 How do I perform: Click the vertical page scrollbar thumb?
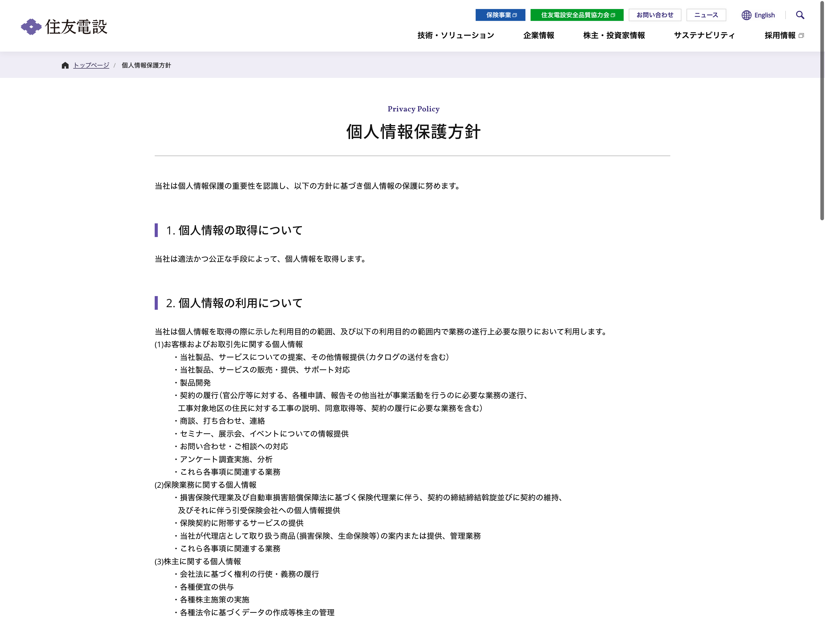pos(822,112)
